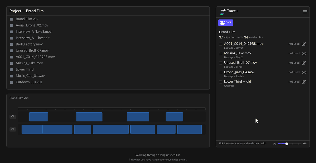This screenshot has width=316, height=163.
Task: Select the V1 track label
Action: 13,129
